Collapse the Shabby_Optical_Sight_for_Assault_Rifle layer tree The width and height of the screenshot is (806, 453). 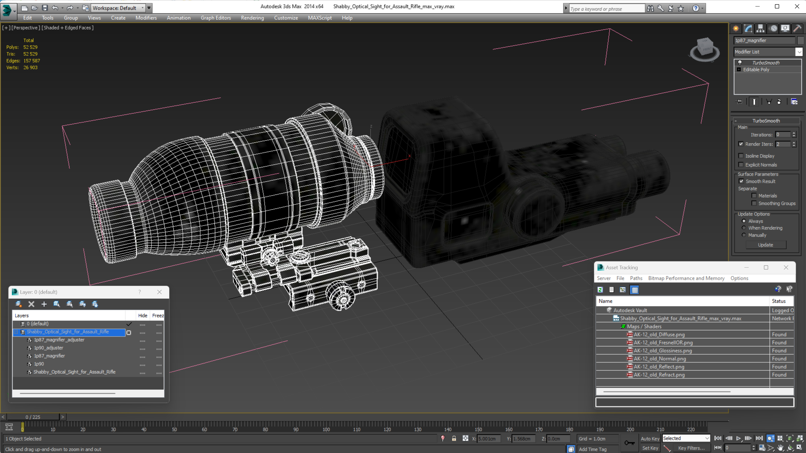point(16,332)
